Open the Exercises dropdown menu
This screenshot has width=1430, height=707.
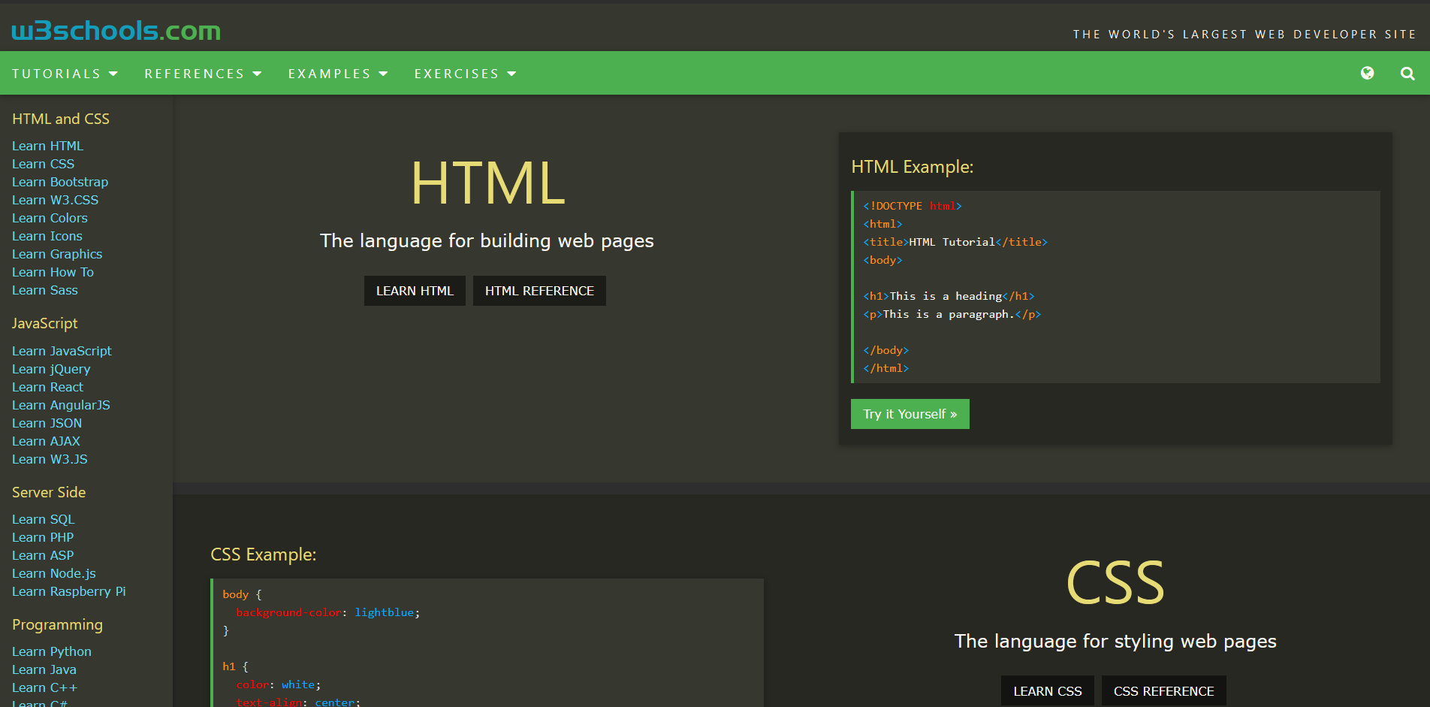click(x=466, y=74)
